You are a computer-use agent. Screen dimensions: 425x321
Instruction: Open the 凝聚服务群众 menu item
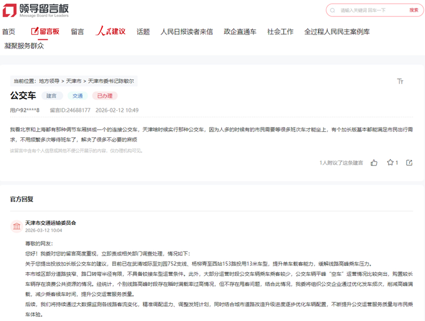(24, 46)
